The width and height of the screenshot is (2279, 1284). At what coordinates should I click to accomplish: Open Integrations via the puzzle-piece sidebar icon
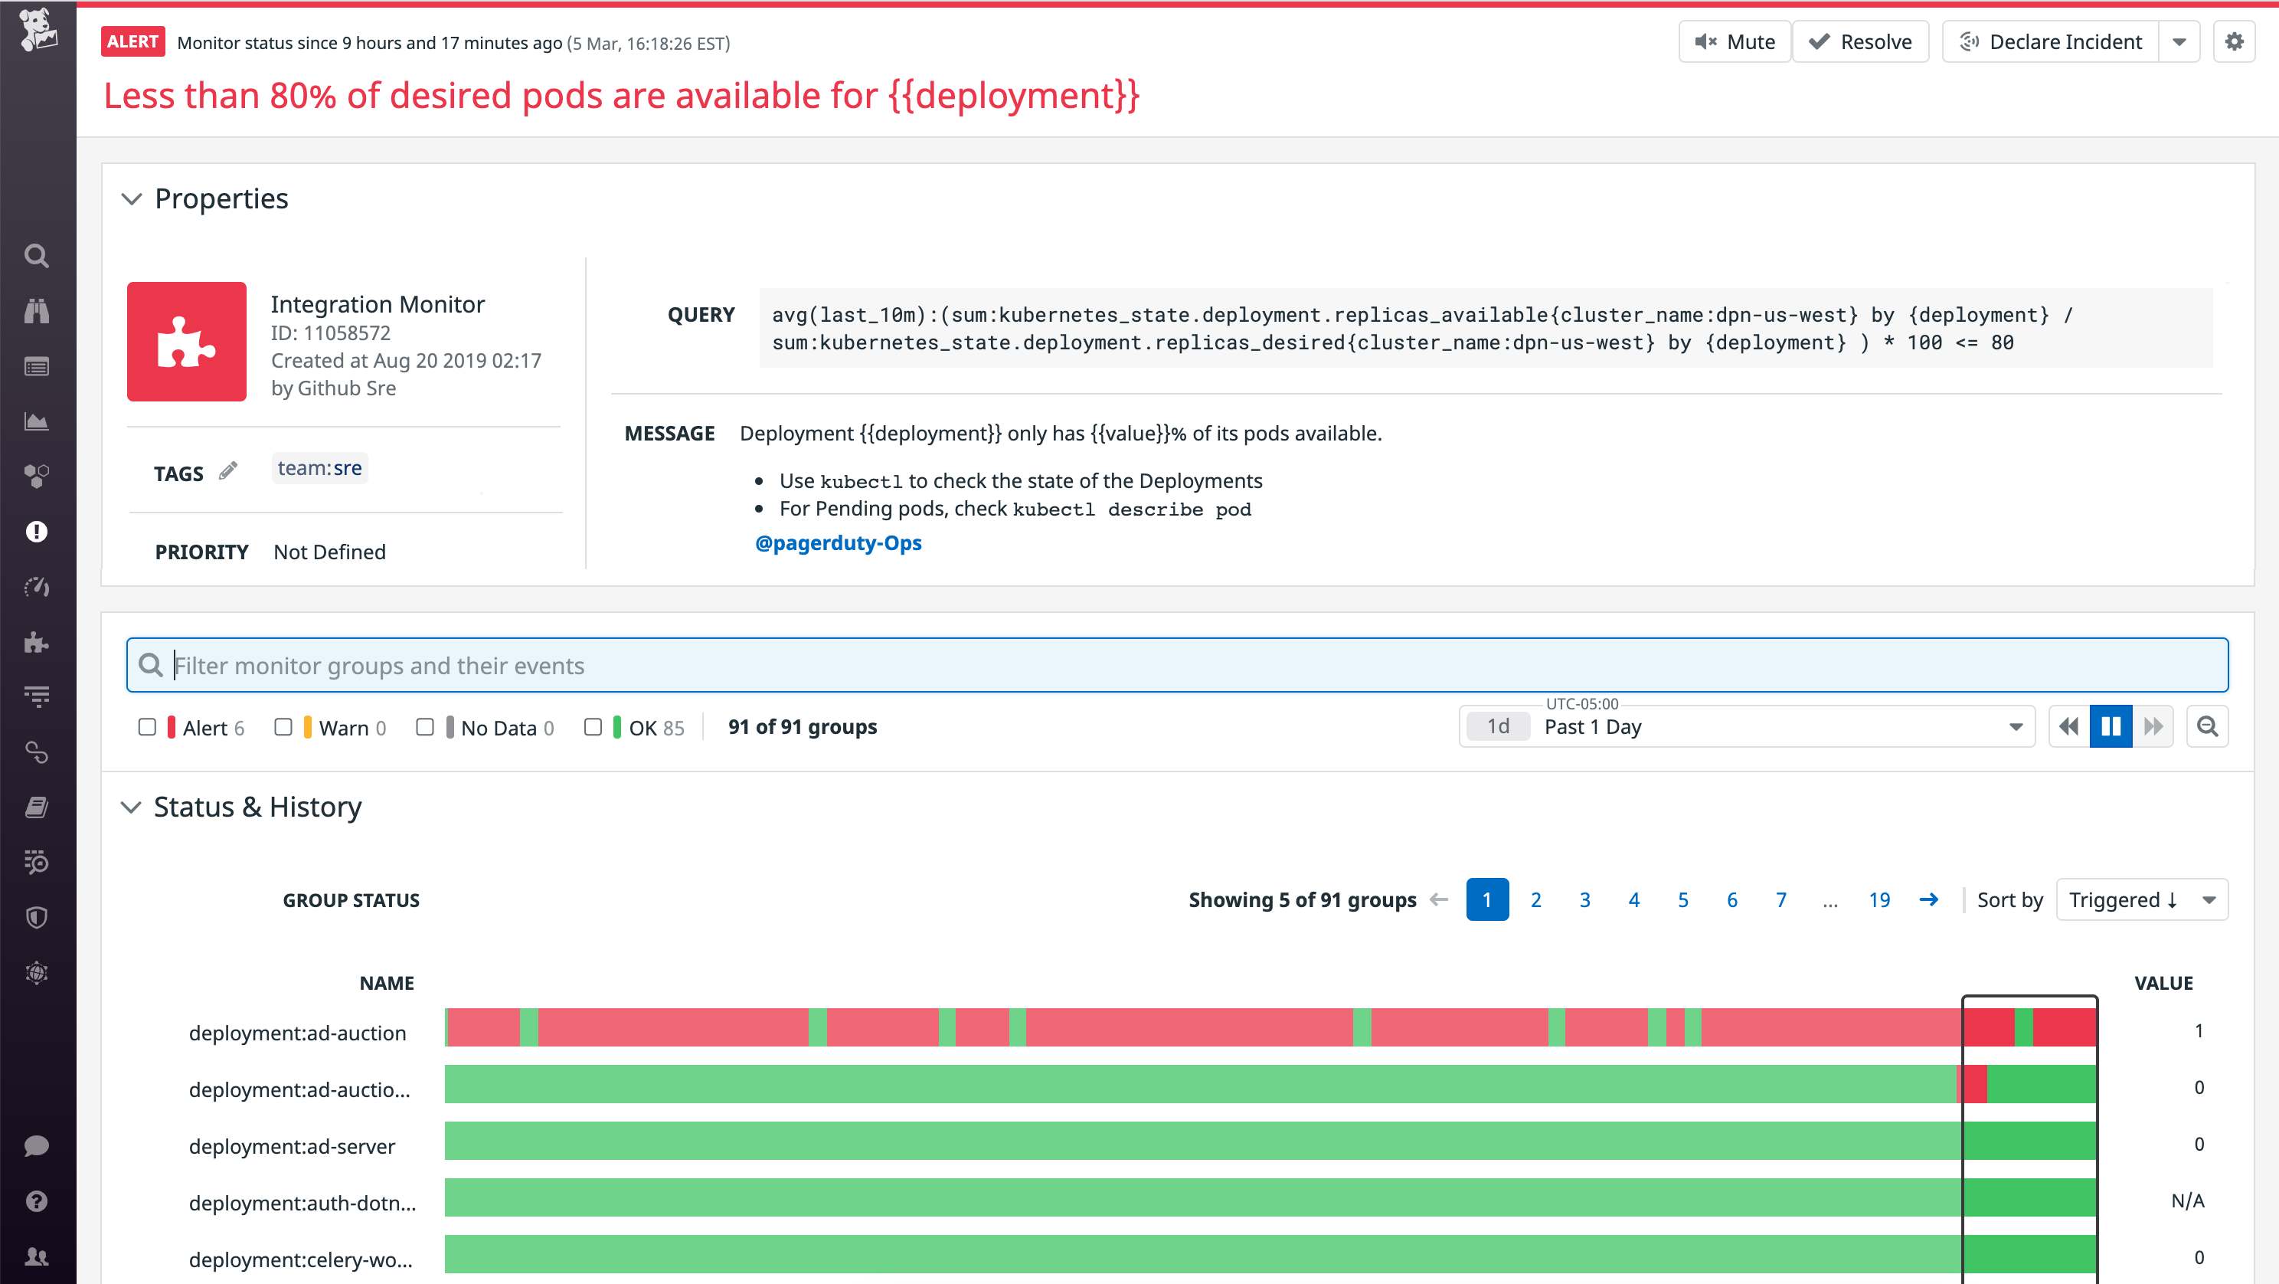36,641
